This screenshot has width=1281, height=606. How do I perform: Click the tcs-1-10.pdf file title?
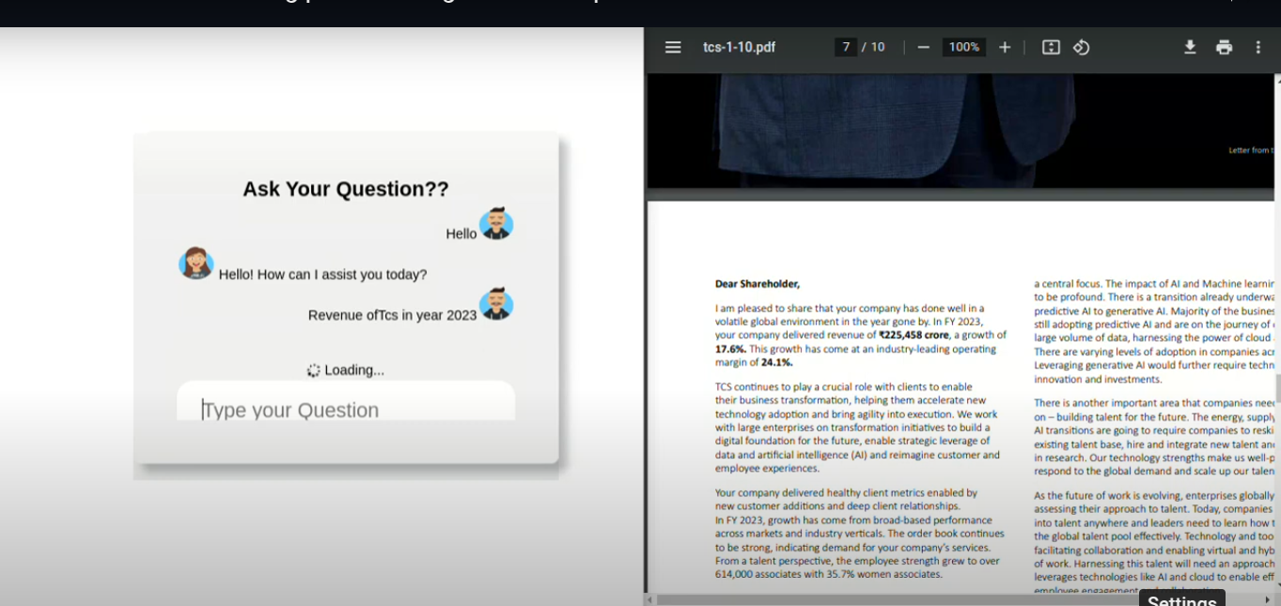pos(739,47)
